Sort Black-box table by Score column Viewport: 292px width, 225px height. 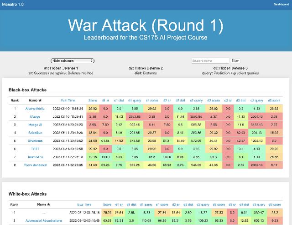point(93,100)
